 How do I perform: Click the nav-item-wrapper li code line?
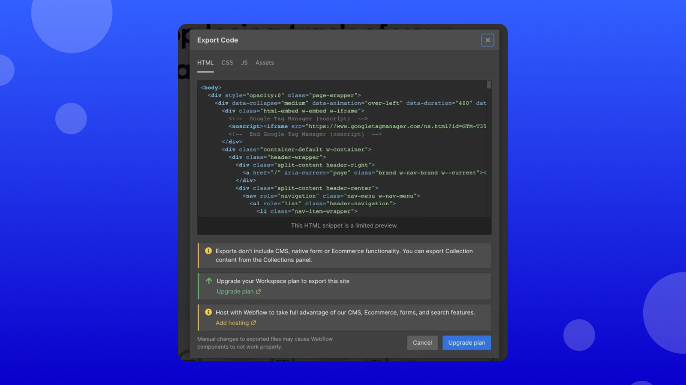click(307, 211)
